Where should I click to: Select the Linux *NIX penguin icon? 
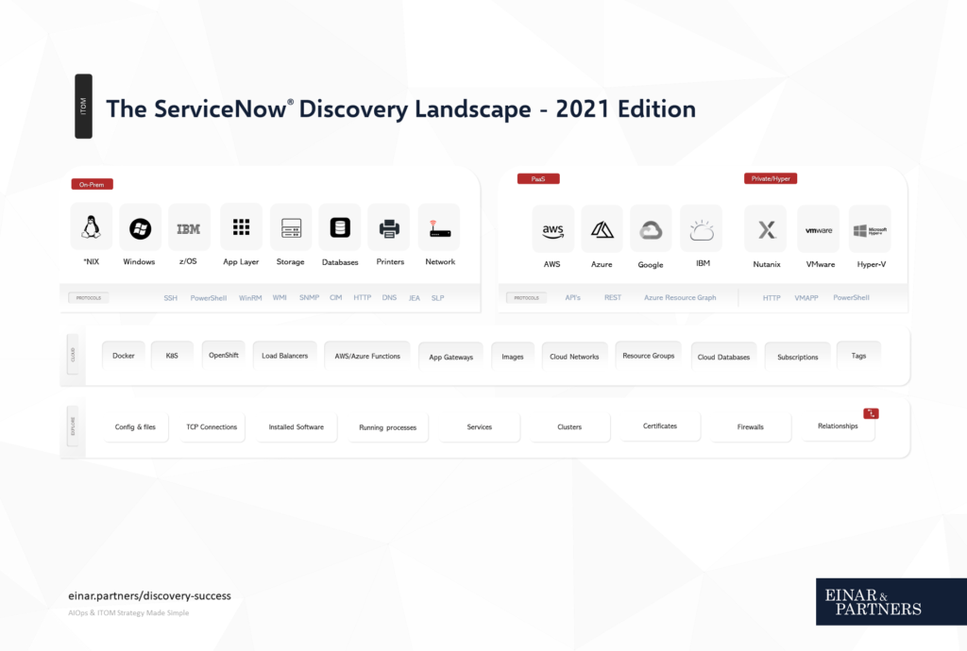pos(91,226)
